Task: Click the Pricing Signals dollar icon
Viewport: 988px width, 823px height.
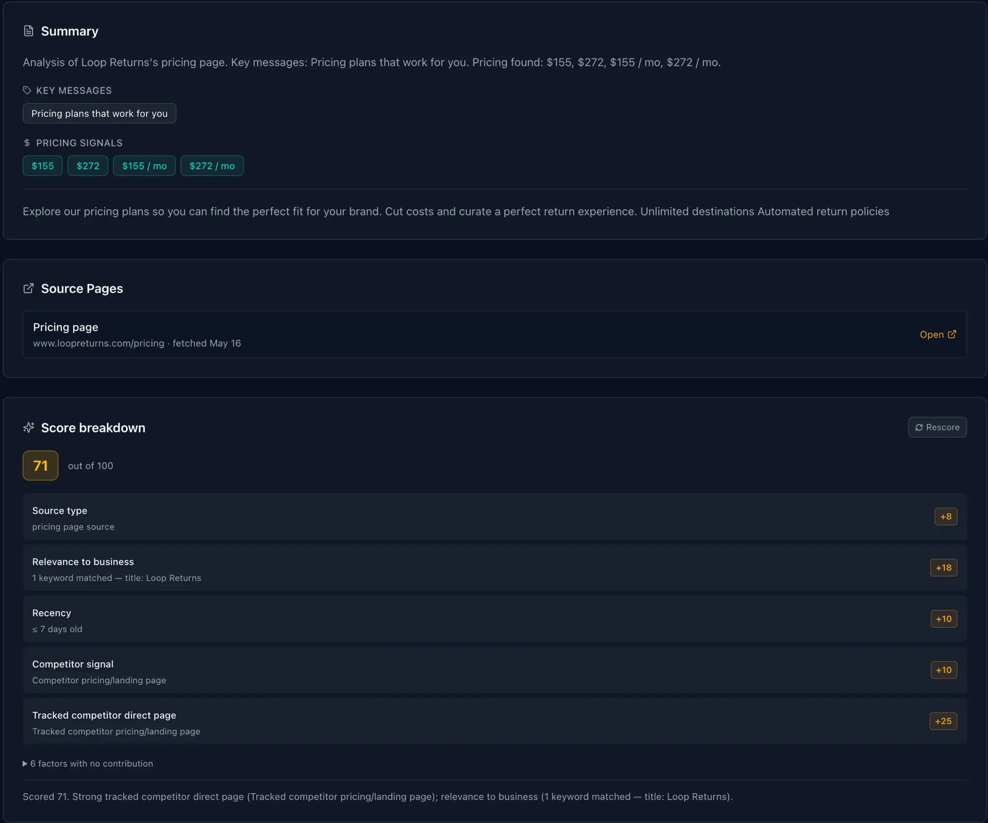Action: 27,143
